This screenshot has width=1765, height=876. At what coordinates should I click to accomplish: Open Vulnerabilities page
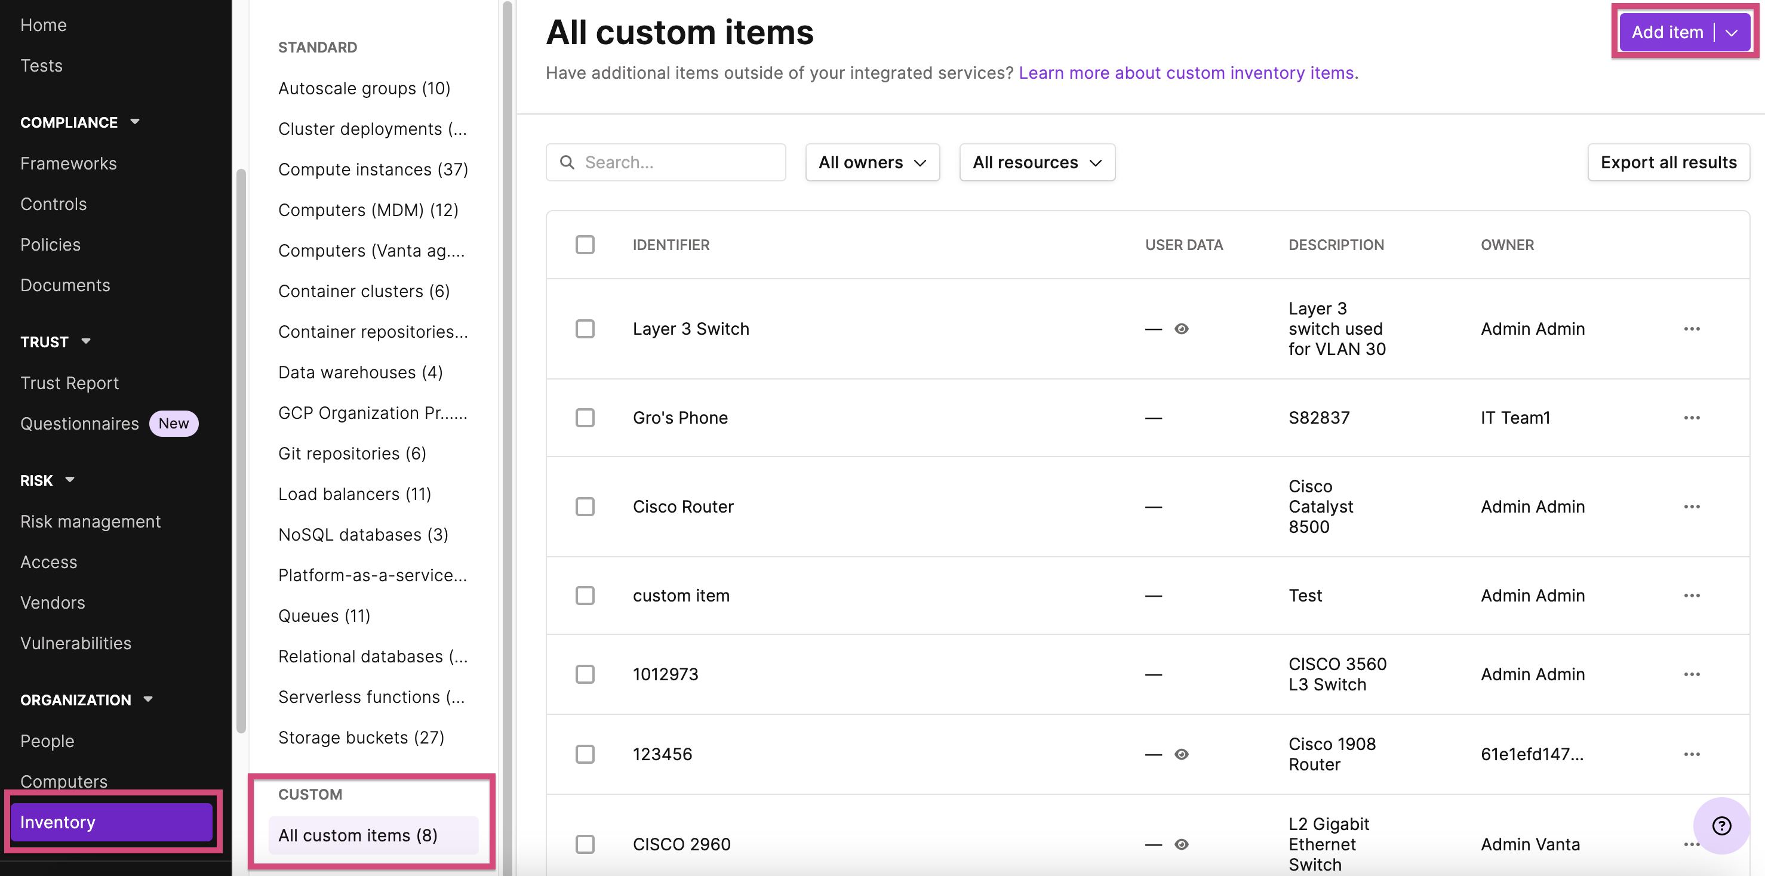[x=75, y=643]
